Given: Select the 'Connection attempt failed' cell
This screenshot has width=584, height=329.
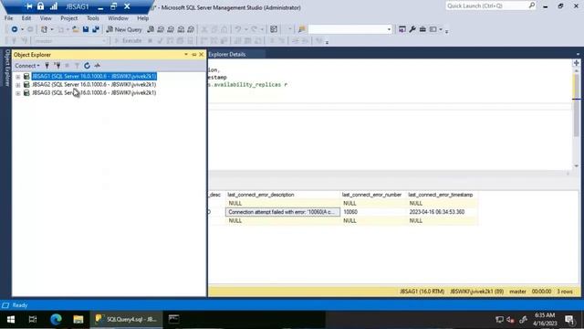Looking at the screenshot, I should [x=283, y=212].
